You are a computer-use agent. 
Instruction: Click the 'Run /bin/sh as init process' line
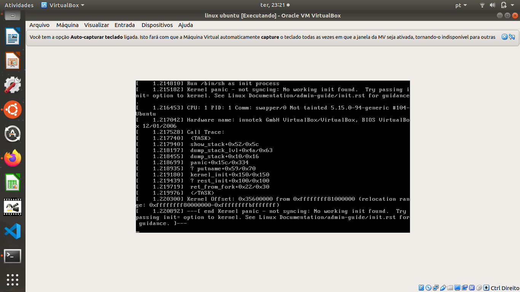coord(233,84)
